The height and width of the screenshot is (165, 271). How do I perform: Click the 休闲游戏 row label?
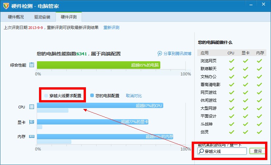209,100
